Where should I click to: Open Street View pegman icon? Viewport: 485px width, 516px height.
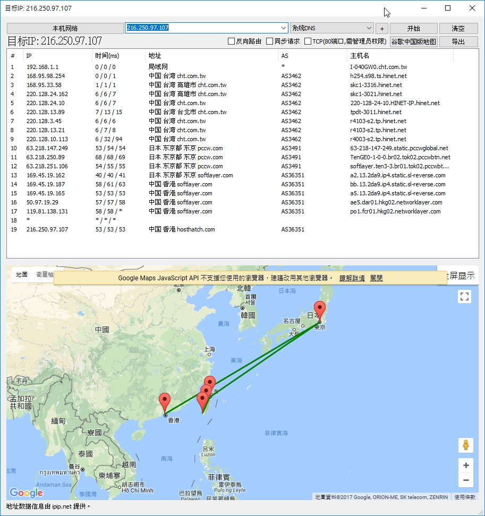465,445
